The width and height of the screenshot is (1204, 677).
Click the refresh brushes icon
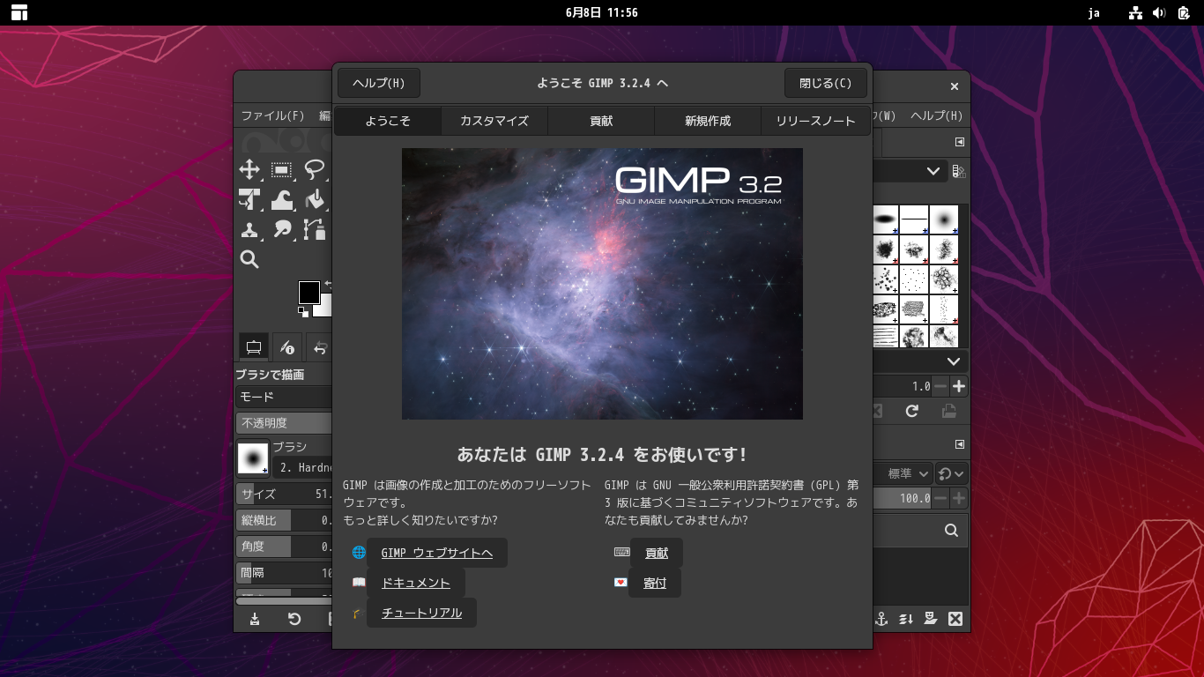[912, 411]
